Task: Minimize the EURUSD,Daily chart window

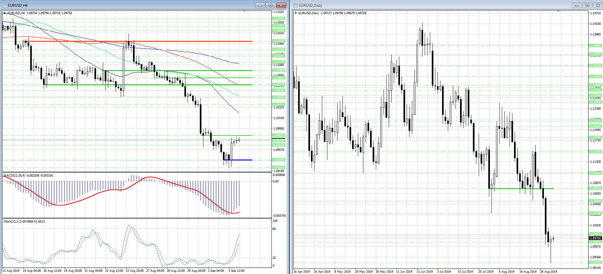Action: [577, 5]
